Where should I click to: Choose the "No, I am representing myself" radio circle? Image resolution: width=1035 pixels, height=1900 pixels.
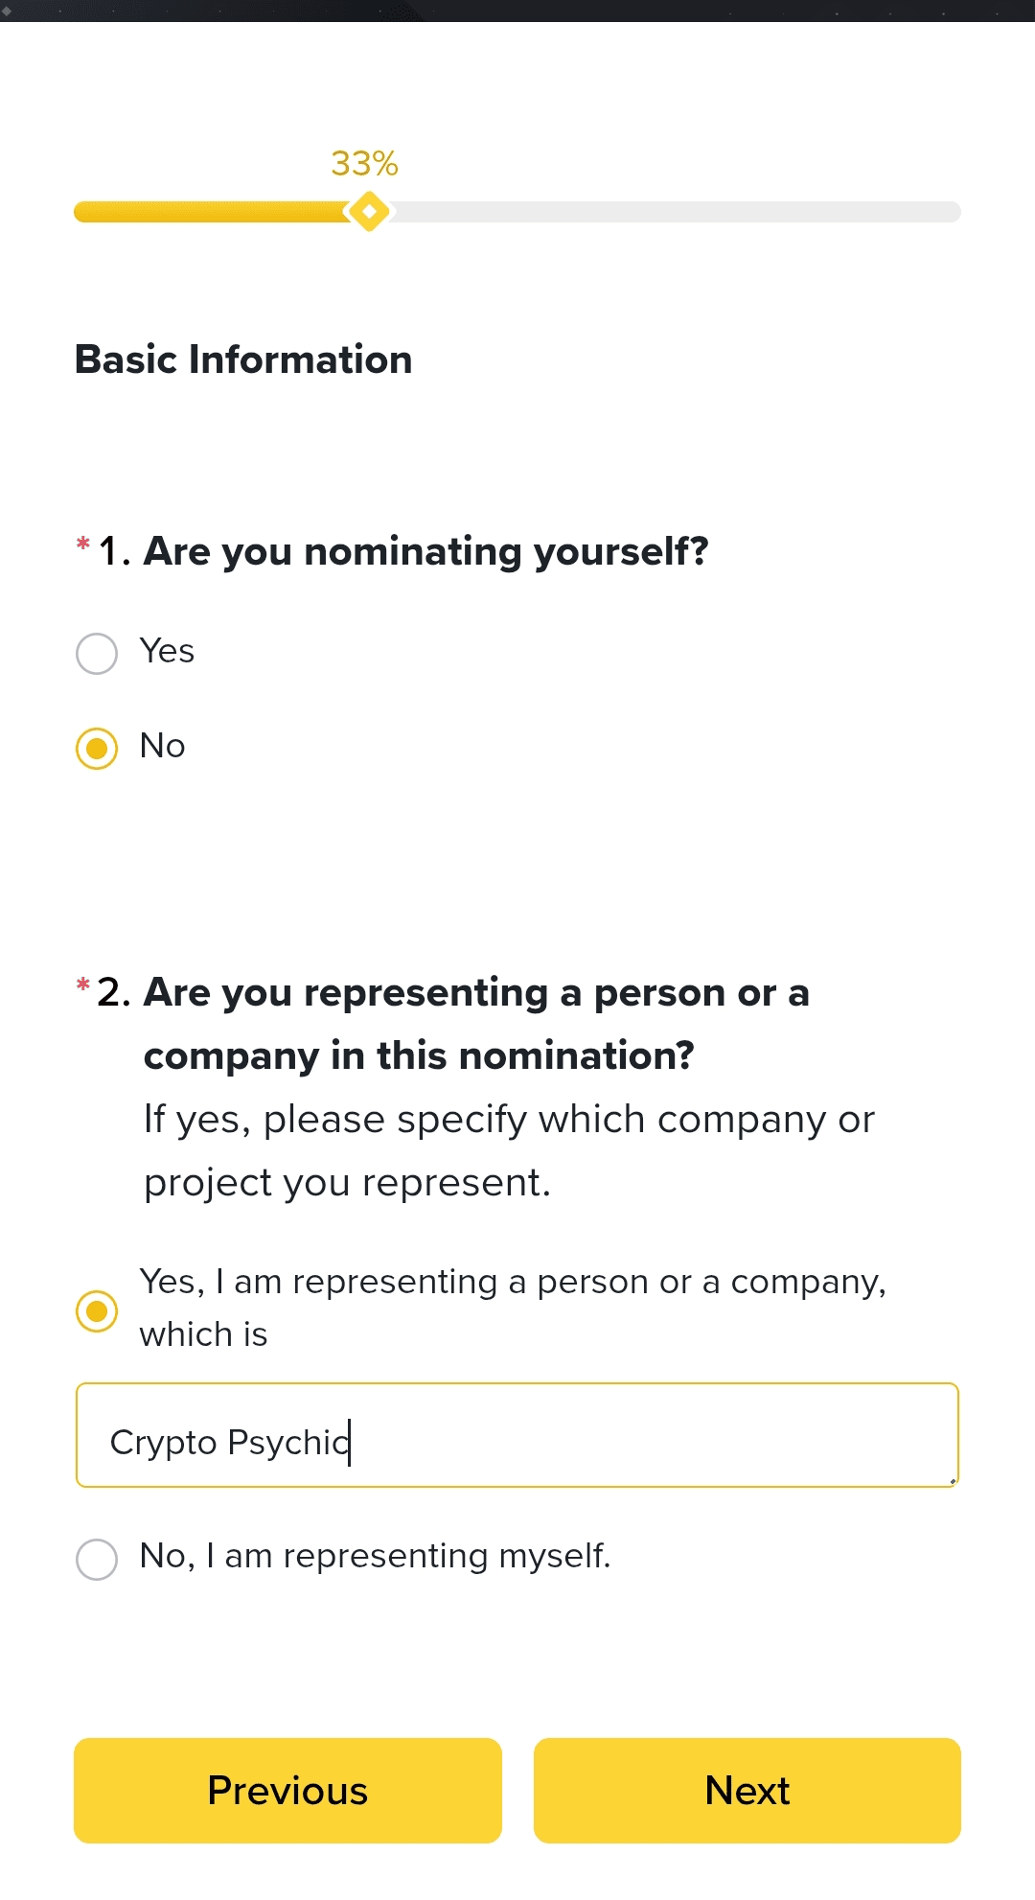click(x=97, y=1560)
